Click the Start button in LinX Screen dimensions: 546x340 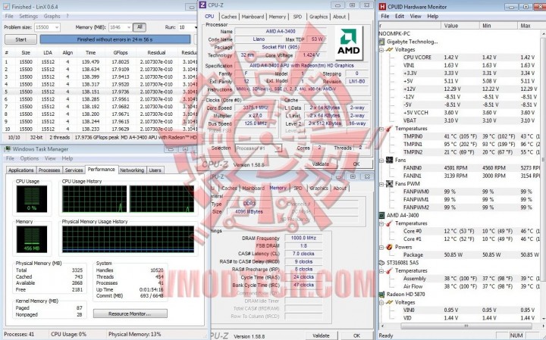[x=21, y=39]
